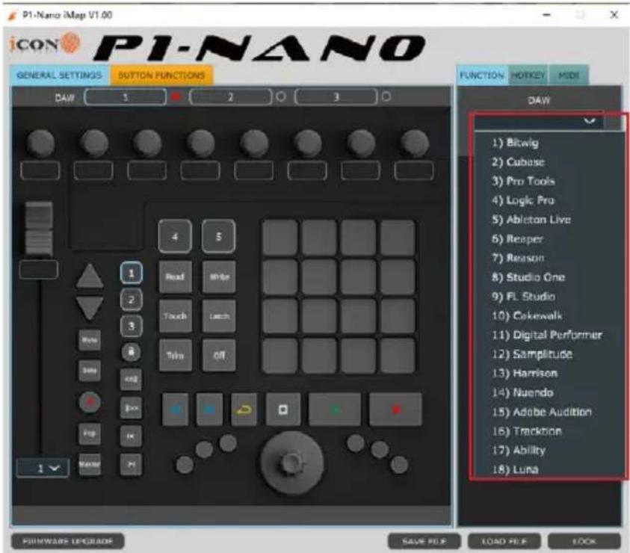The height and width of the screenshot is (553, 630).
Task: Toggle the yellow loop button
Action: [x=244, y=410]
